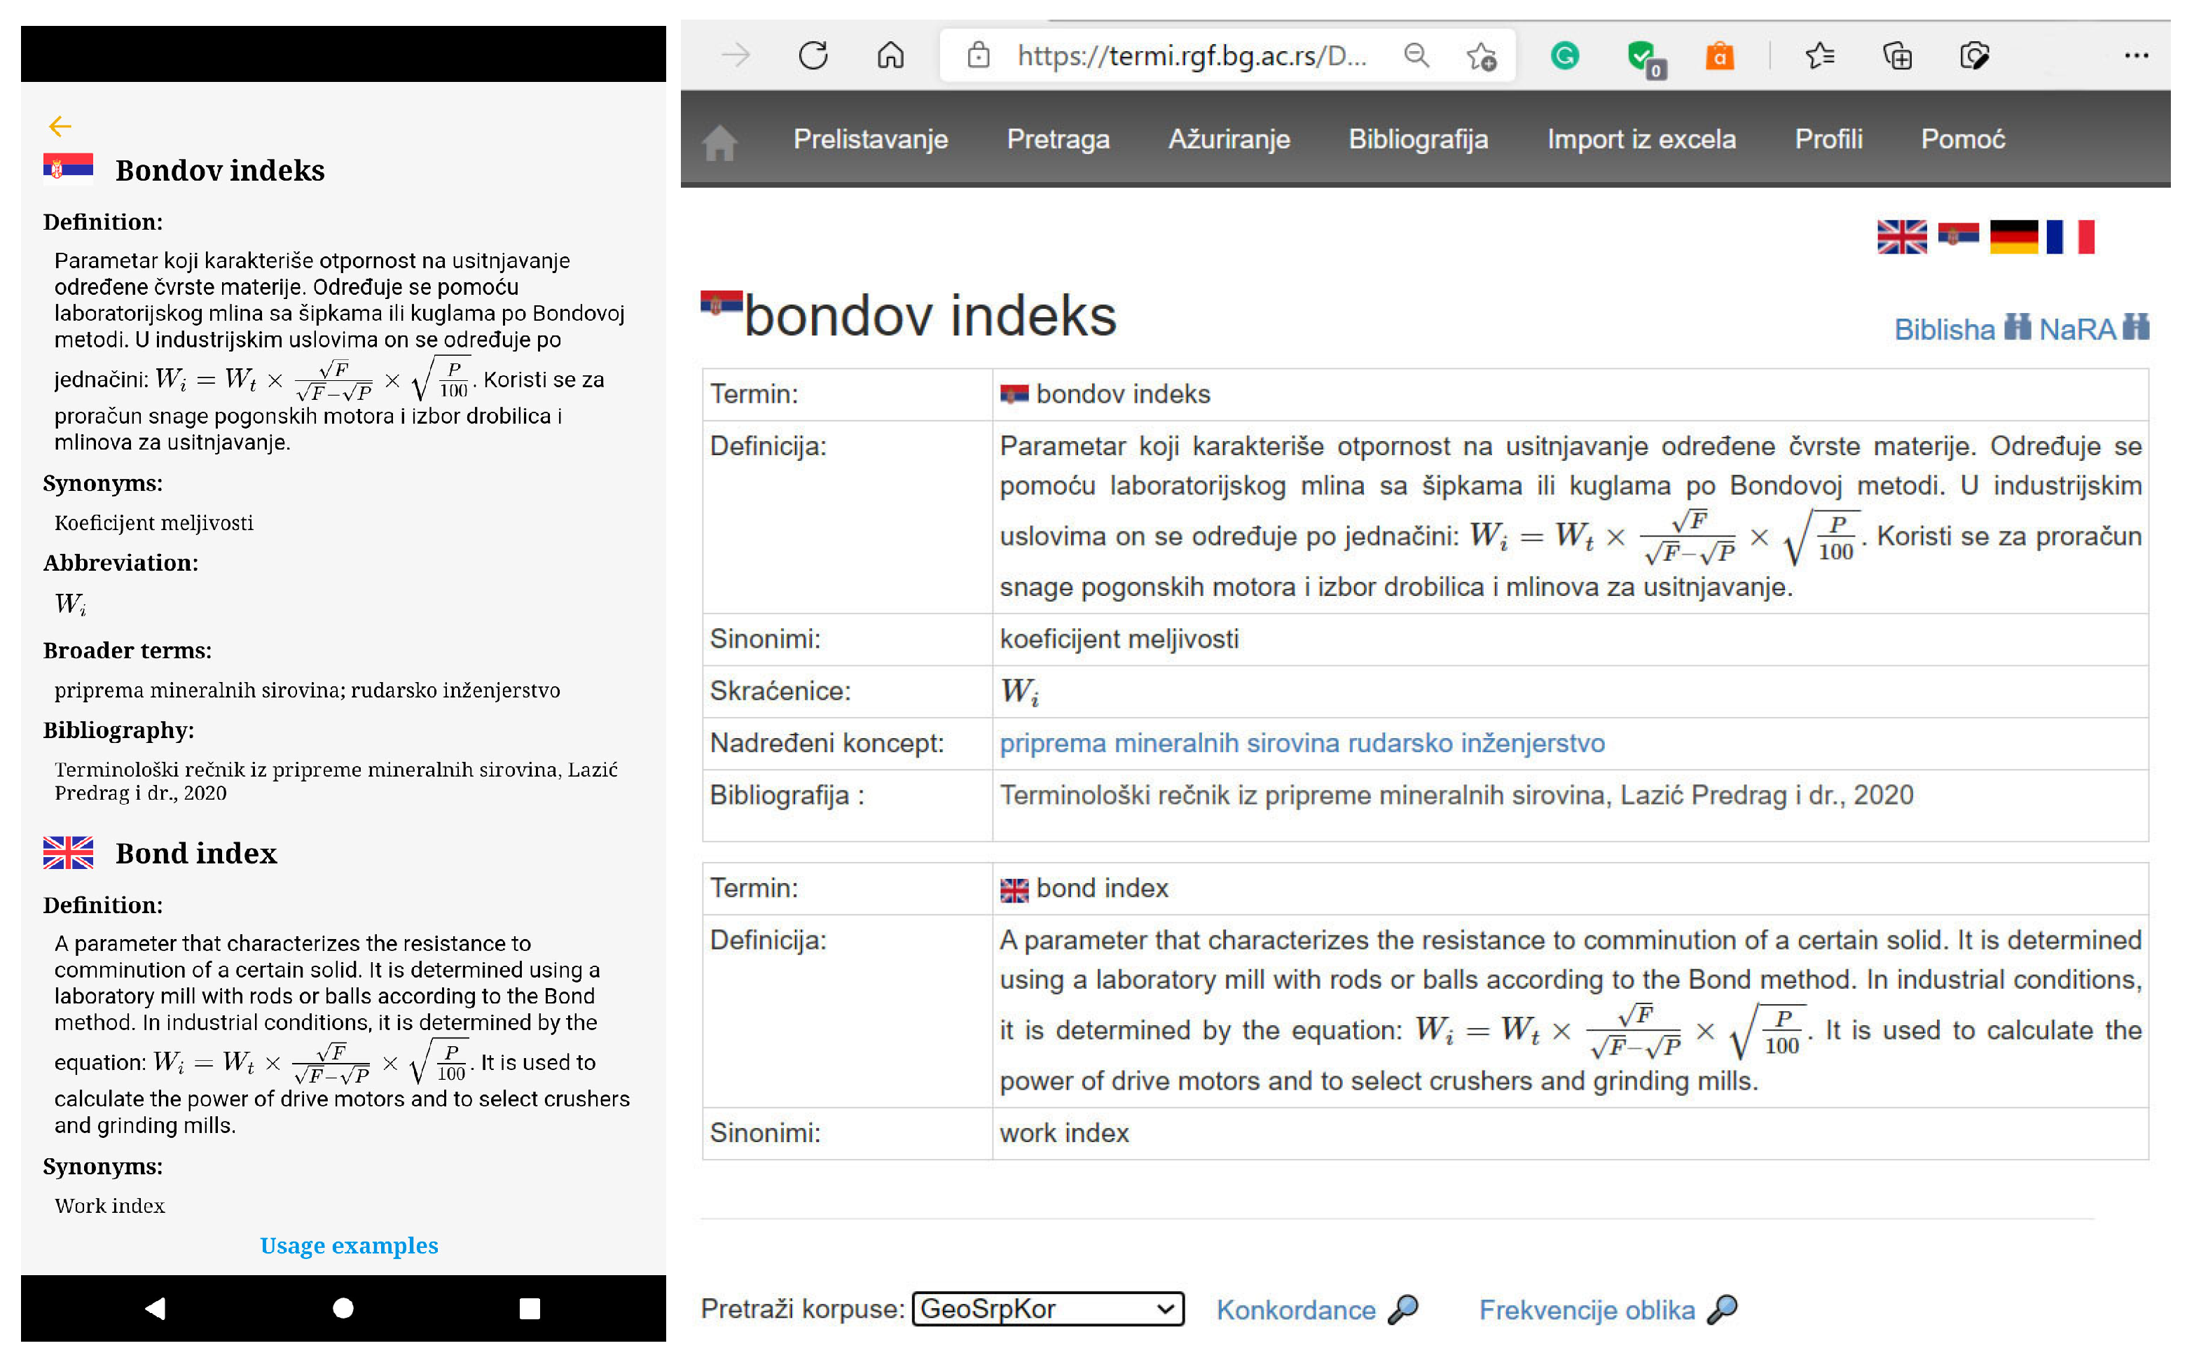Open browser settings three-dots menu
Viewport: 2194px width, 1362px height.
(x=2137, y=56)
